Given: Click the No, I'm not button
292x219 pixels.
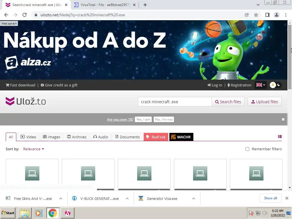Looking at the screenshot, I should click(164, 119).
